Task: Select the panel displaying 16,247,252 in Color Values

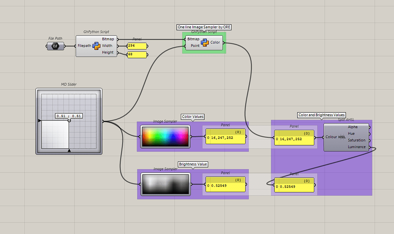Action: click(225, 138)
